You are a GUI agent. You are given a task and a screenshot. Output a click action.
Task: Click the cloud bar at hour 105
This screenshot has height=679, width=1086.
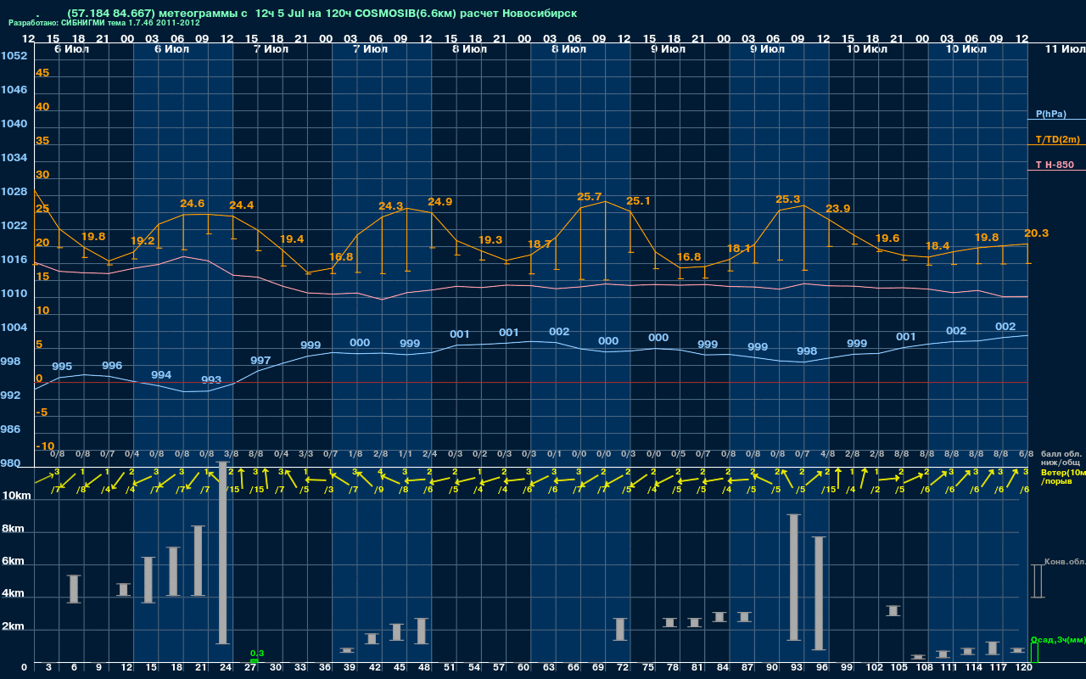click(x=893, y=610)
